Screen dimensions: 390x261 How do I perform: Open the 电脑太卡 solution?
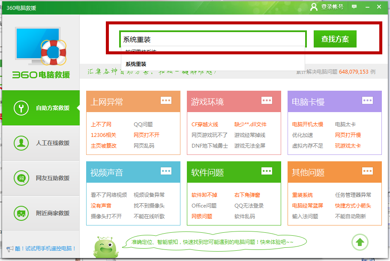pyautogui.click(x=345, y=125)
